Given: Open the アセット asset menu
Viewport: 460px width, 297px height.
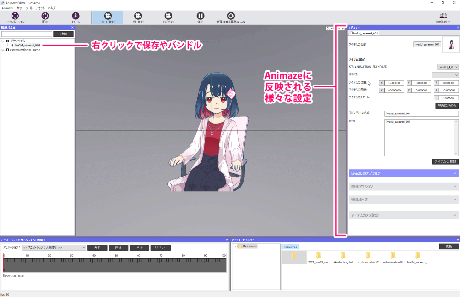Looking at the screenshot, I should pos(40,8).
